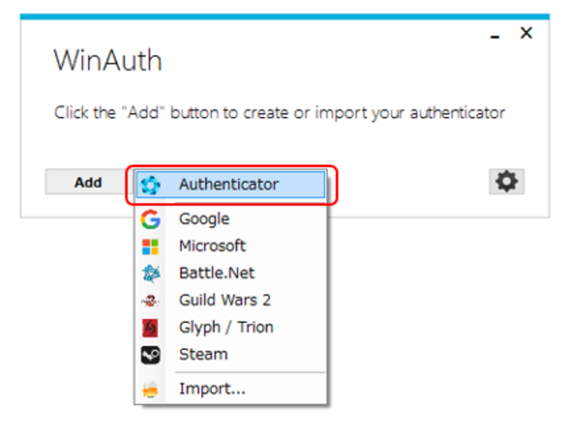The image size is (570, 427).
Task: Choose Google from the add menu
Action: tap(230, 219)
